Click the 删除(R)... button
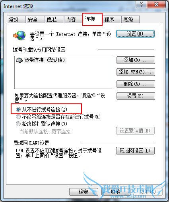The width and height of the screenshot is (169, 202). pos(136,84)
